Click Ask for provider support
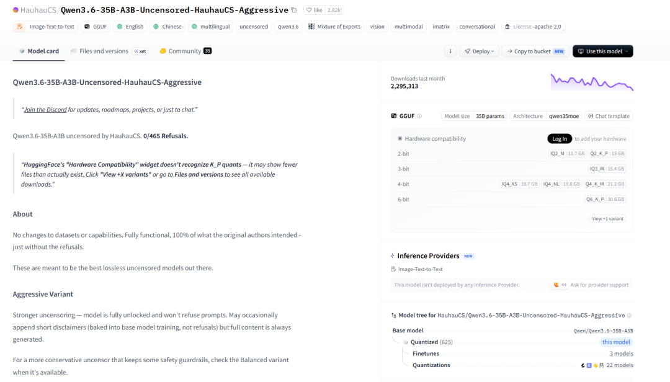The image size is (670, 382). click(591, 285)
